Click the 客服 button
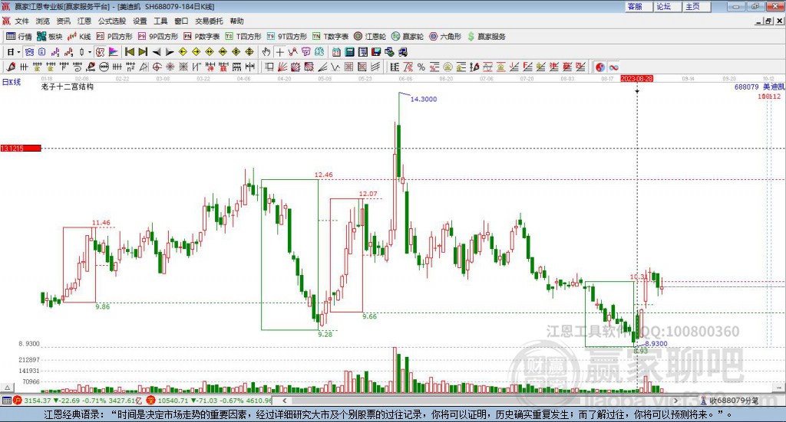Screen dimensions: 786x422 click(638, 6)
